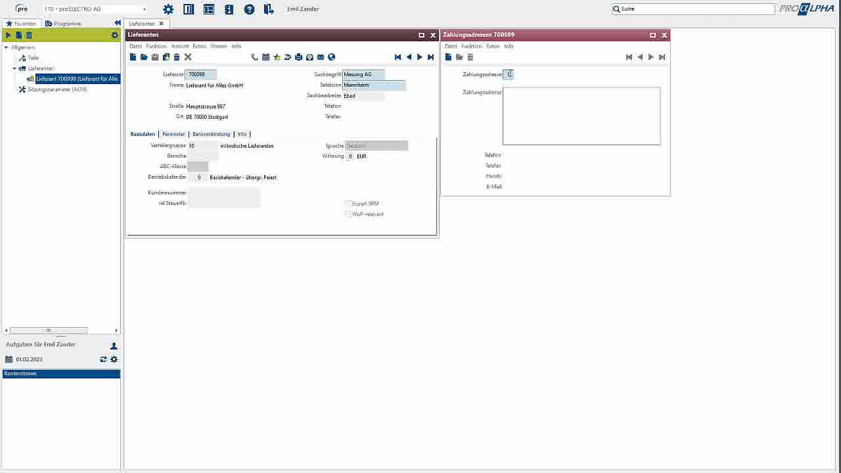Screen dimensions: 841x473
Task: Click the phone icon in Lieferanten toolbar
Action: [x=255, y=57]
